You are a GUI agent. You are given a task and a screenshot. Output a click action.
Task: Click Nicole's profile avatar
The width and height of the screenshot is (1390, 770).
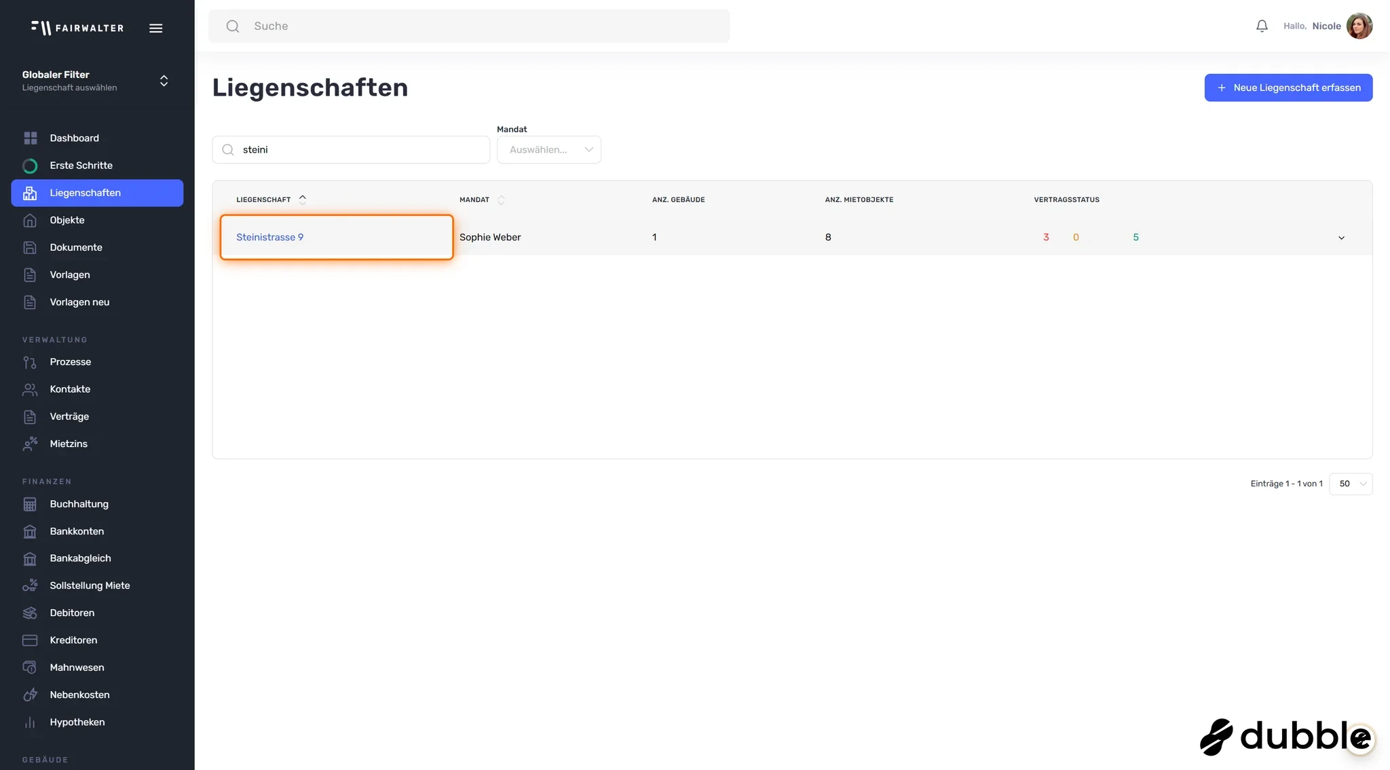[x=1359, y=26]
